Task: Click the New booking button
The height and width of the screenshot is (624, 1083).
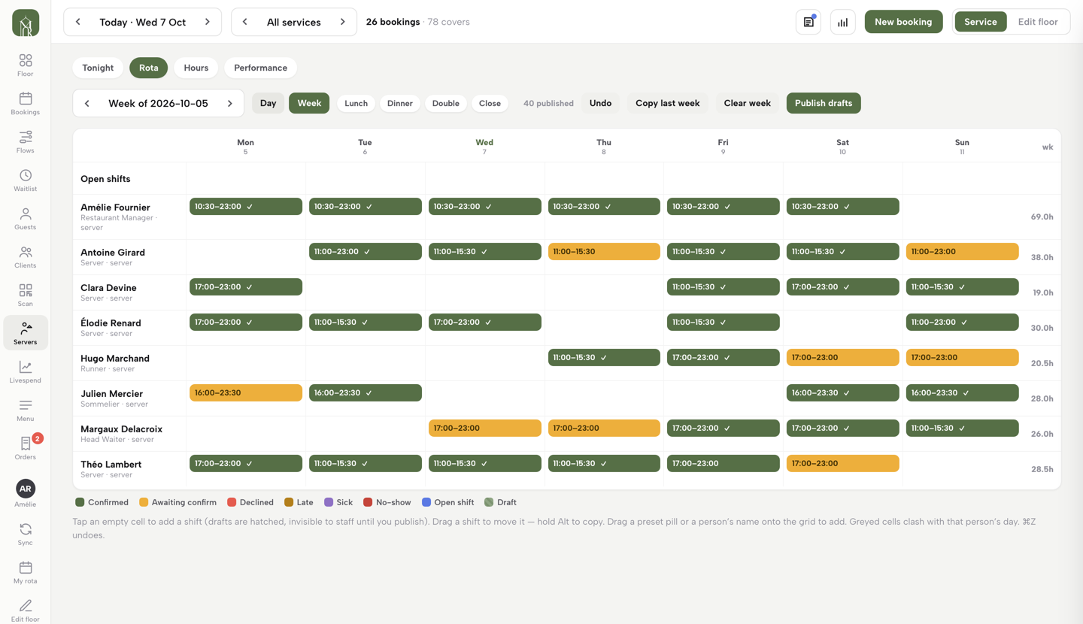Action: click(x=903, y=22)
